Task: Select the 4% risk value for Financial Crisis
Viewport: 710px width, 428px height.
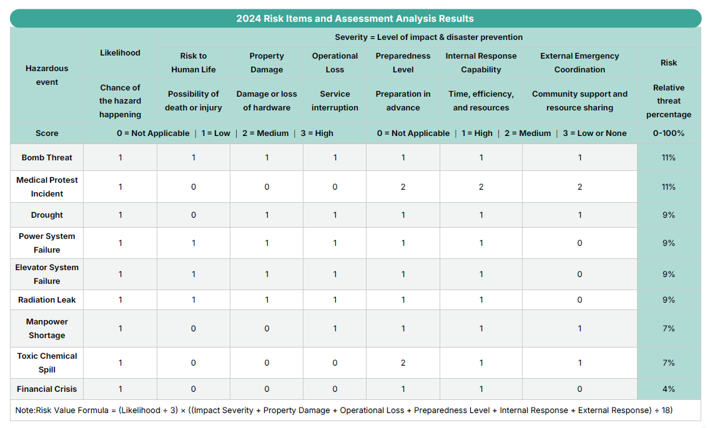Action: (668, 389)
